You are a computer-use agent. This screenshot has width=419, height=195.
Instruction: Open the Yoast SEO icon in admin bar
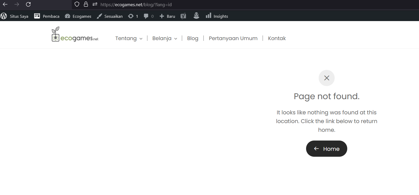pyautogui.click(x=183, y=16)
